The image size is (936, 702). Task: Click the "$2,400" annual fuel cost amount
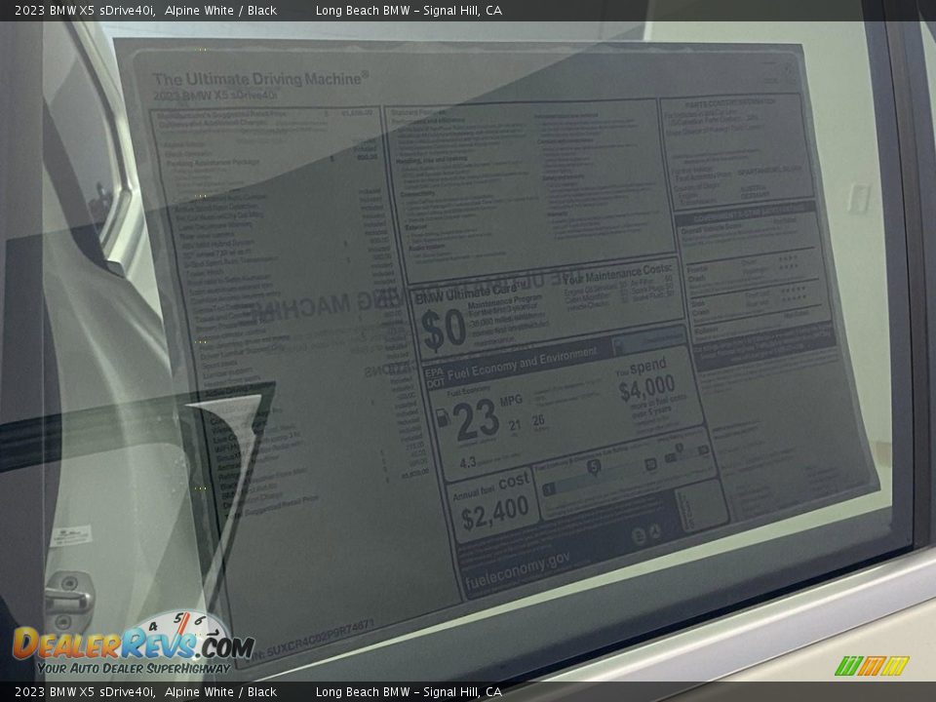click(x=495, y=513)
